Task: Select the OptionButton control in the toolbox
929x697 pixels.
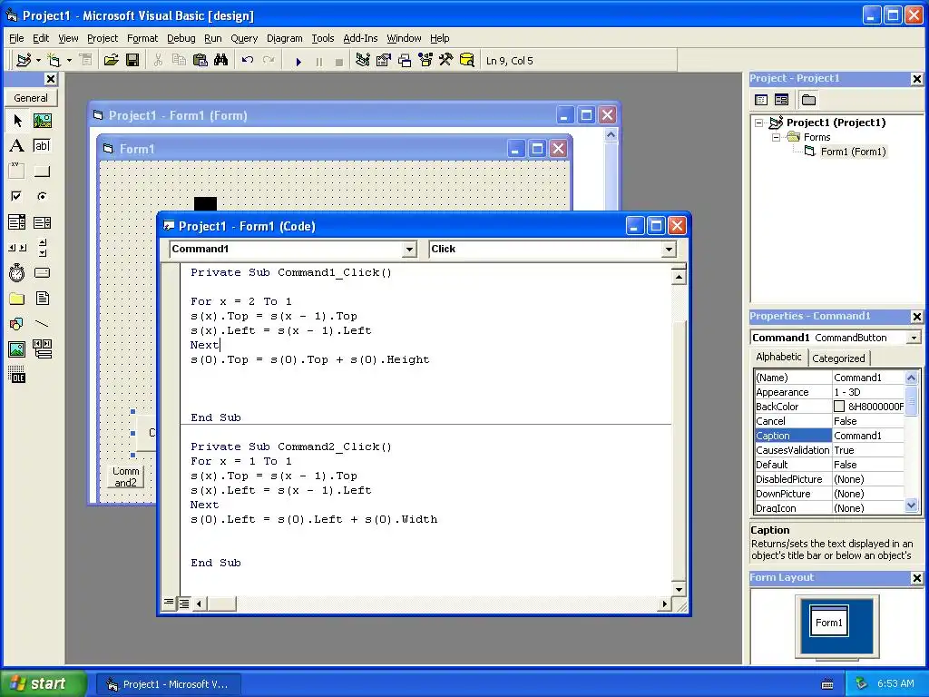Action: click(x=42, y=196)
